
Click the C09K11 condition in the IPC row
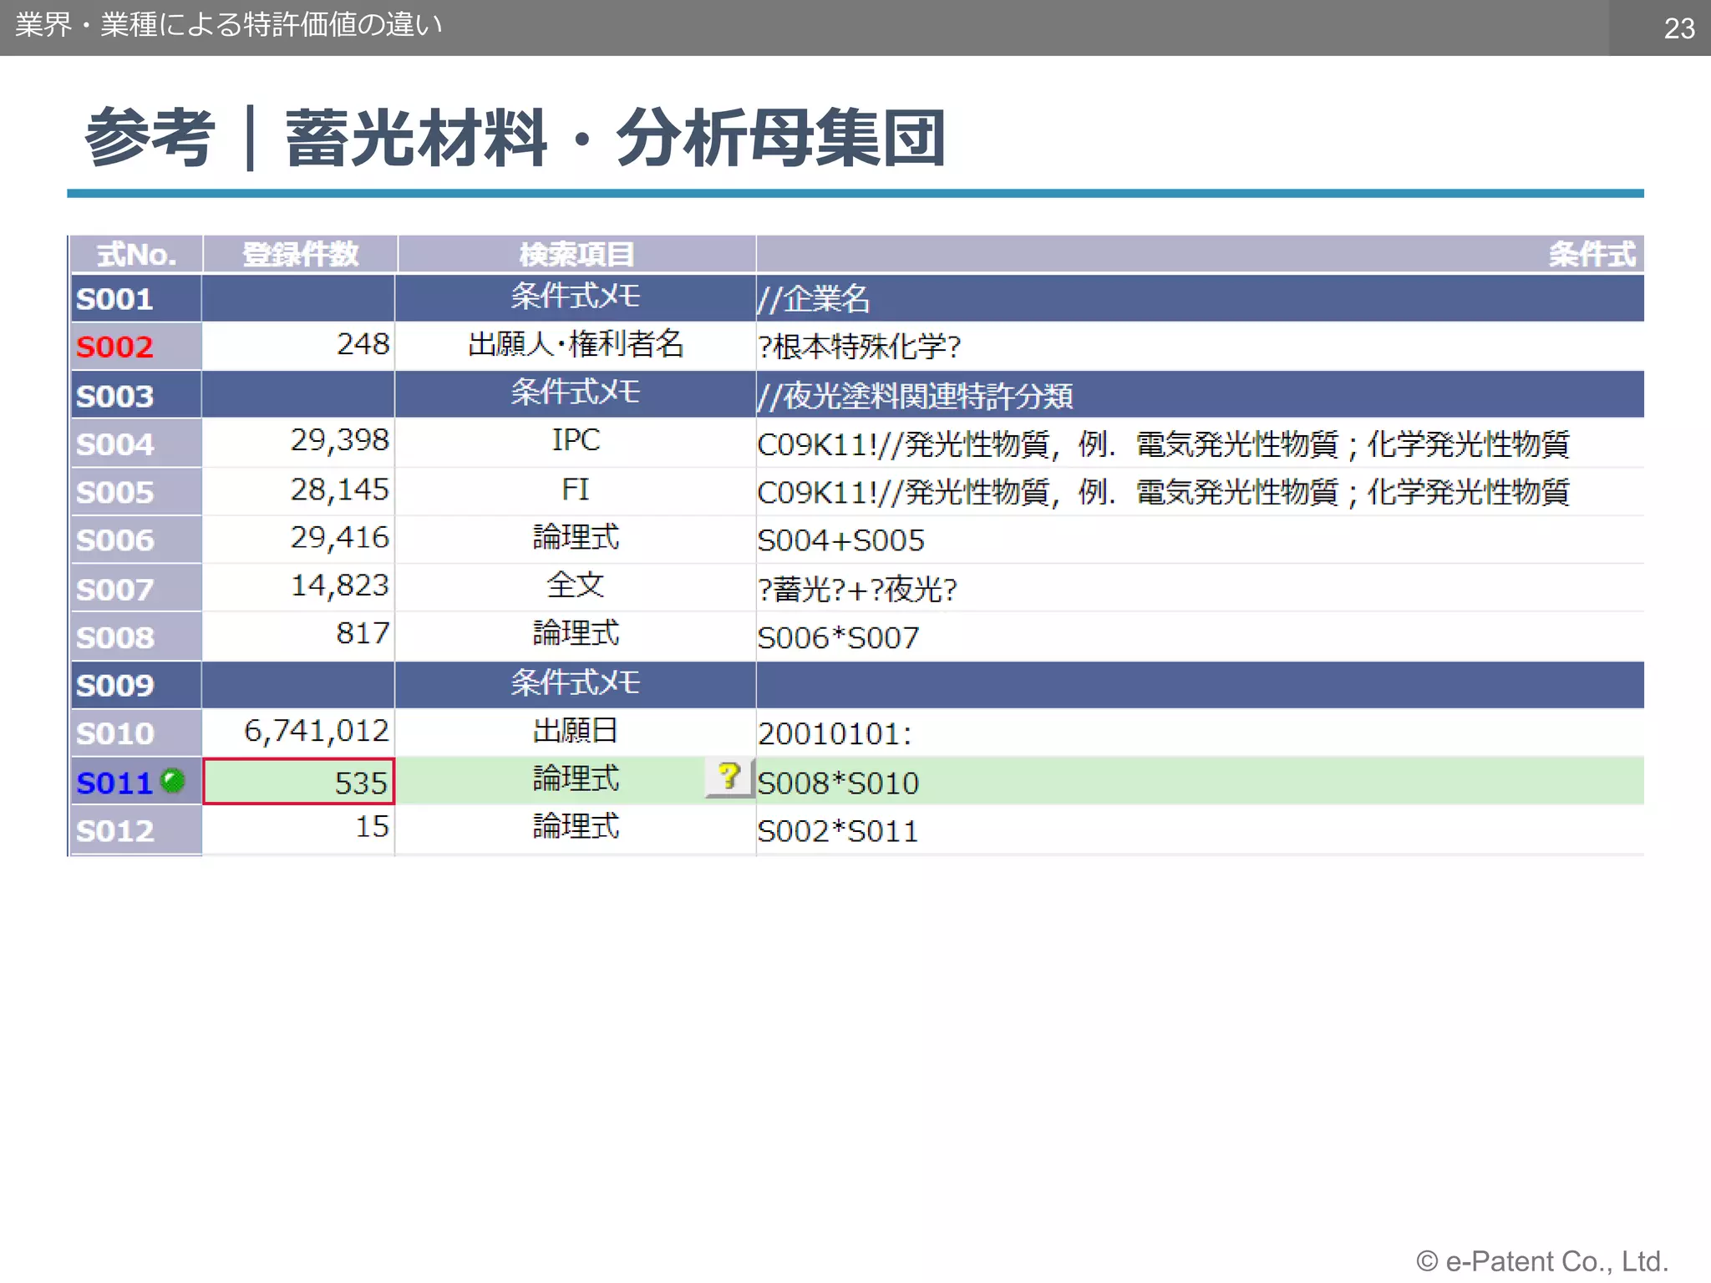(1163, 444)
